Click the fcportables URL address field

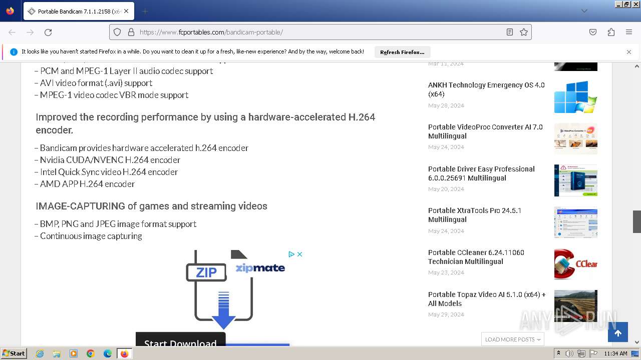[320, 32]
